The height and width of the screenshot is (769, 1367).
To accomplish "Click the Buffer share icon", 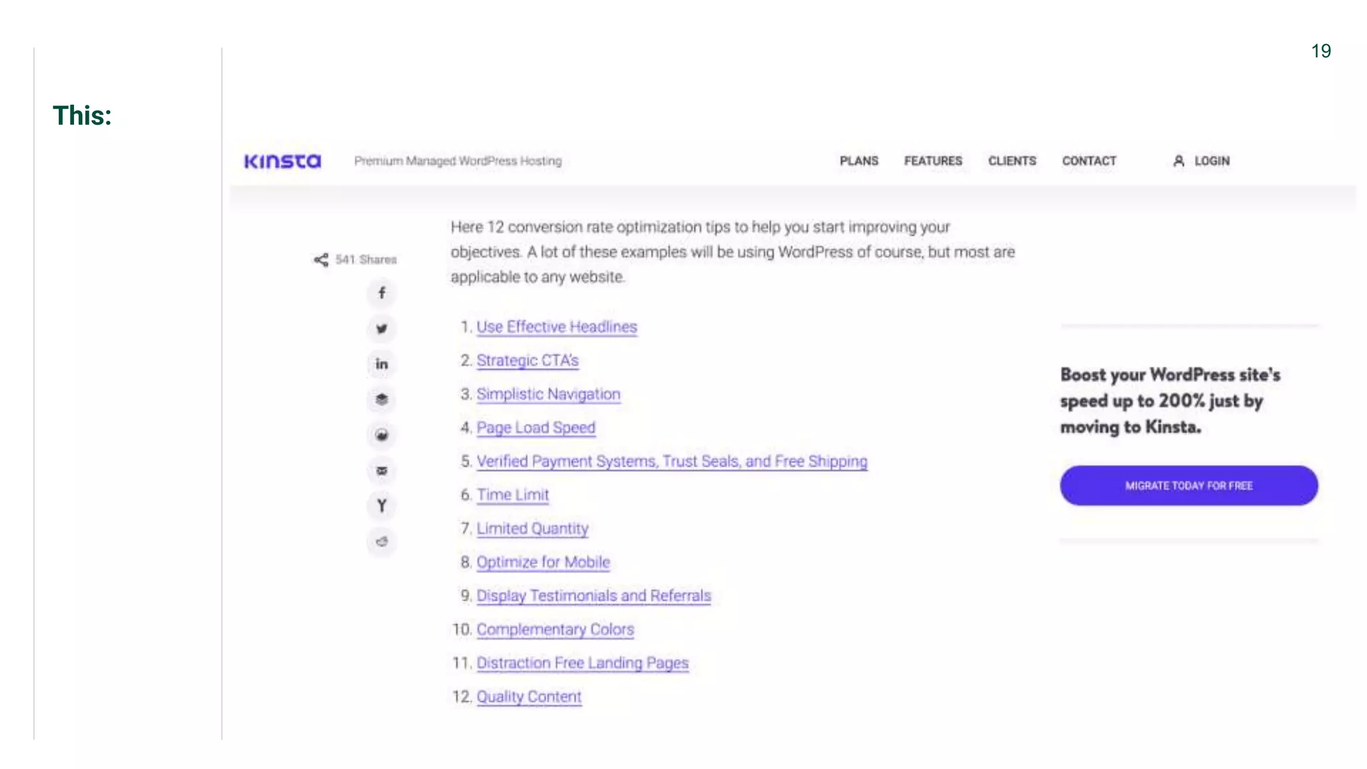I will (381, 399).
